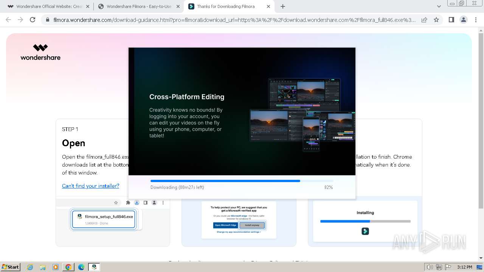Click the browser forward arrow
This screenshot has height=272, width=484.
click(x=20, y=20)
